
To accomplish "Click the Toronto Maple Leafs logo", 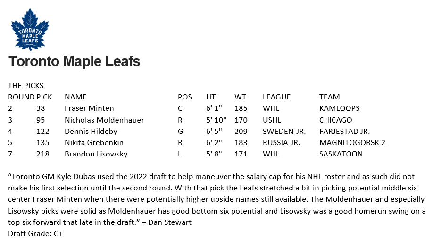I will (x=30, y=30).
